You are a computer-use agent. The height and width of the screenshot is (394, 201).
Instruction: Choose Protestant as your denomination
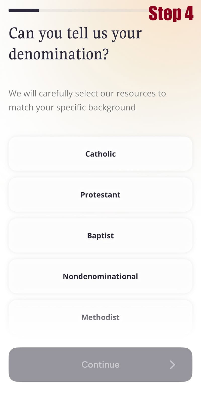click(100, 194)
